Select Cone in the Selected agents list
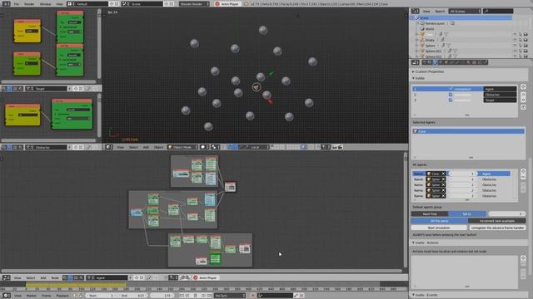Viewport: 533px width, 299px height. (468, 131)
